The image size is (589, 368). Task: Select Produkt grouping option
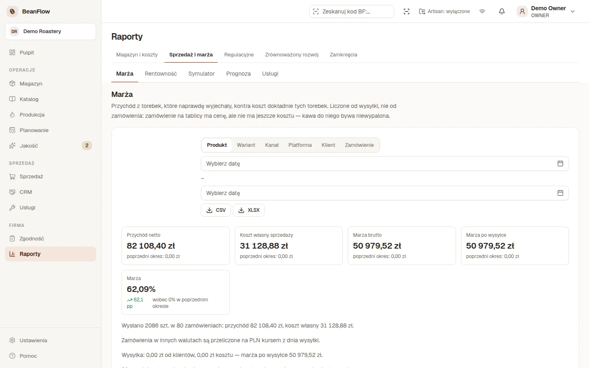(217, 145)
